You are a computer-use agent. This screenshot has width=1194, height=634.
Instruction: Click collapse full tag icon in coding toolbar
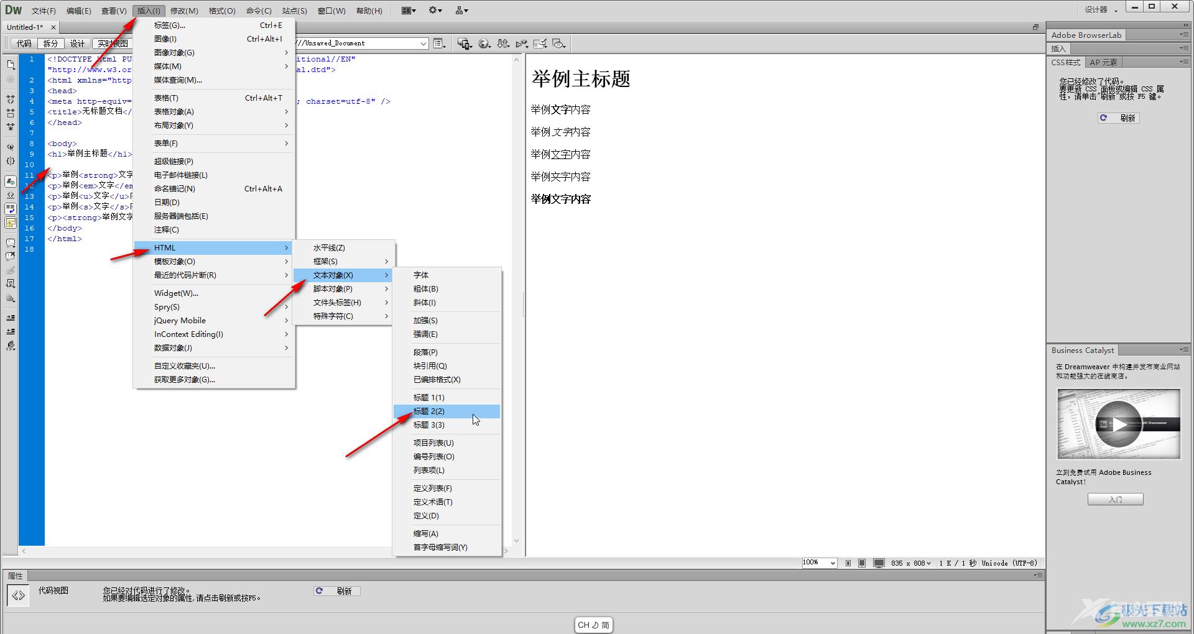click(x=11, y=99)
